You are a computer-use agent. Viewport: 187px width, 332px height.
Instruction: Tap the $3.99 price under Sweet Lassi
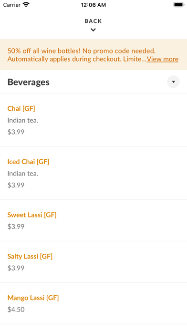[16, 227]
